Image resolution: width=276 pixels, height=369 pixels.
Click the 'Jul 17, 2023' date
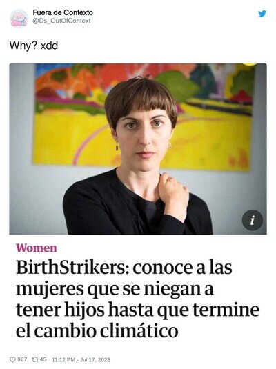pos(95,360)
